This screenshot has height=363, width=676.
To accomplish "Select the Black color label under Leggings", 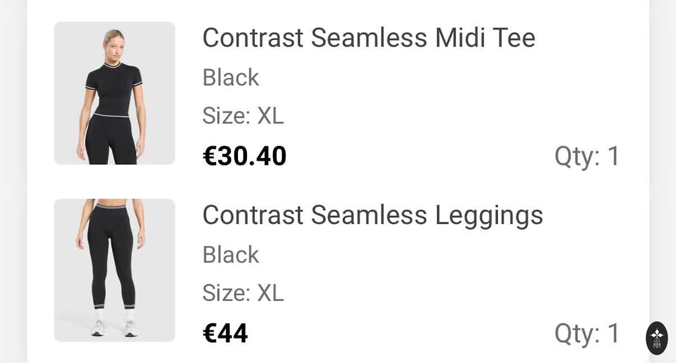I will [x=231, y=255].
